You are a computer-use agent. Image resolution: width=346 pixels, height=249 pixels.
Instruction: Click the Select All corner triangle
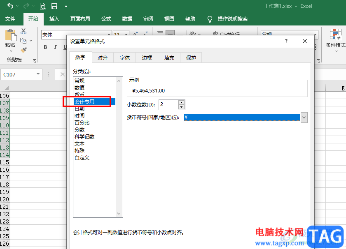pos(6,88)
